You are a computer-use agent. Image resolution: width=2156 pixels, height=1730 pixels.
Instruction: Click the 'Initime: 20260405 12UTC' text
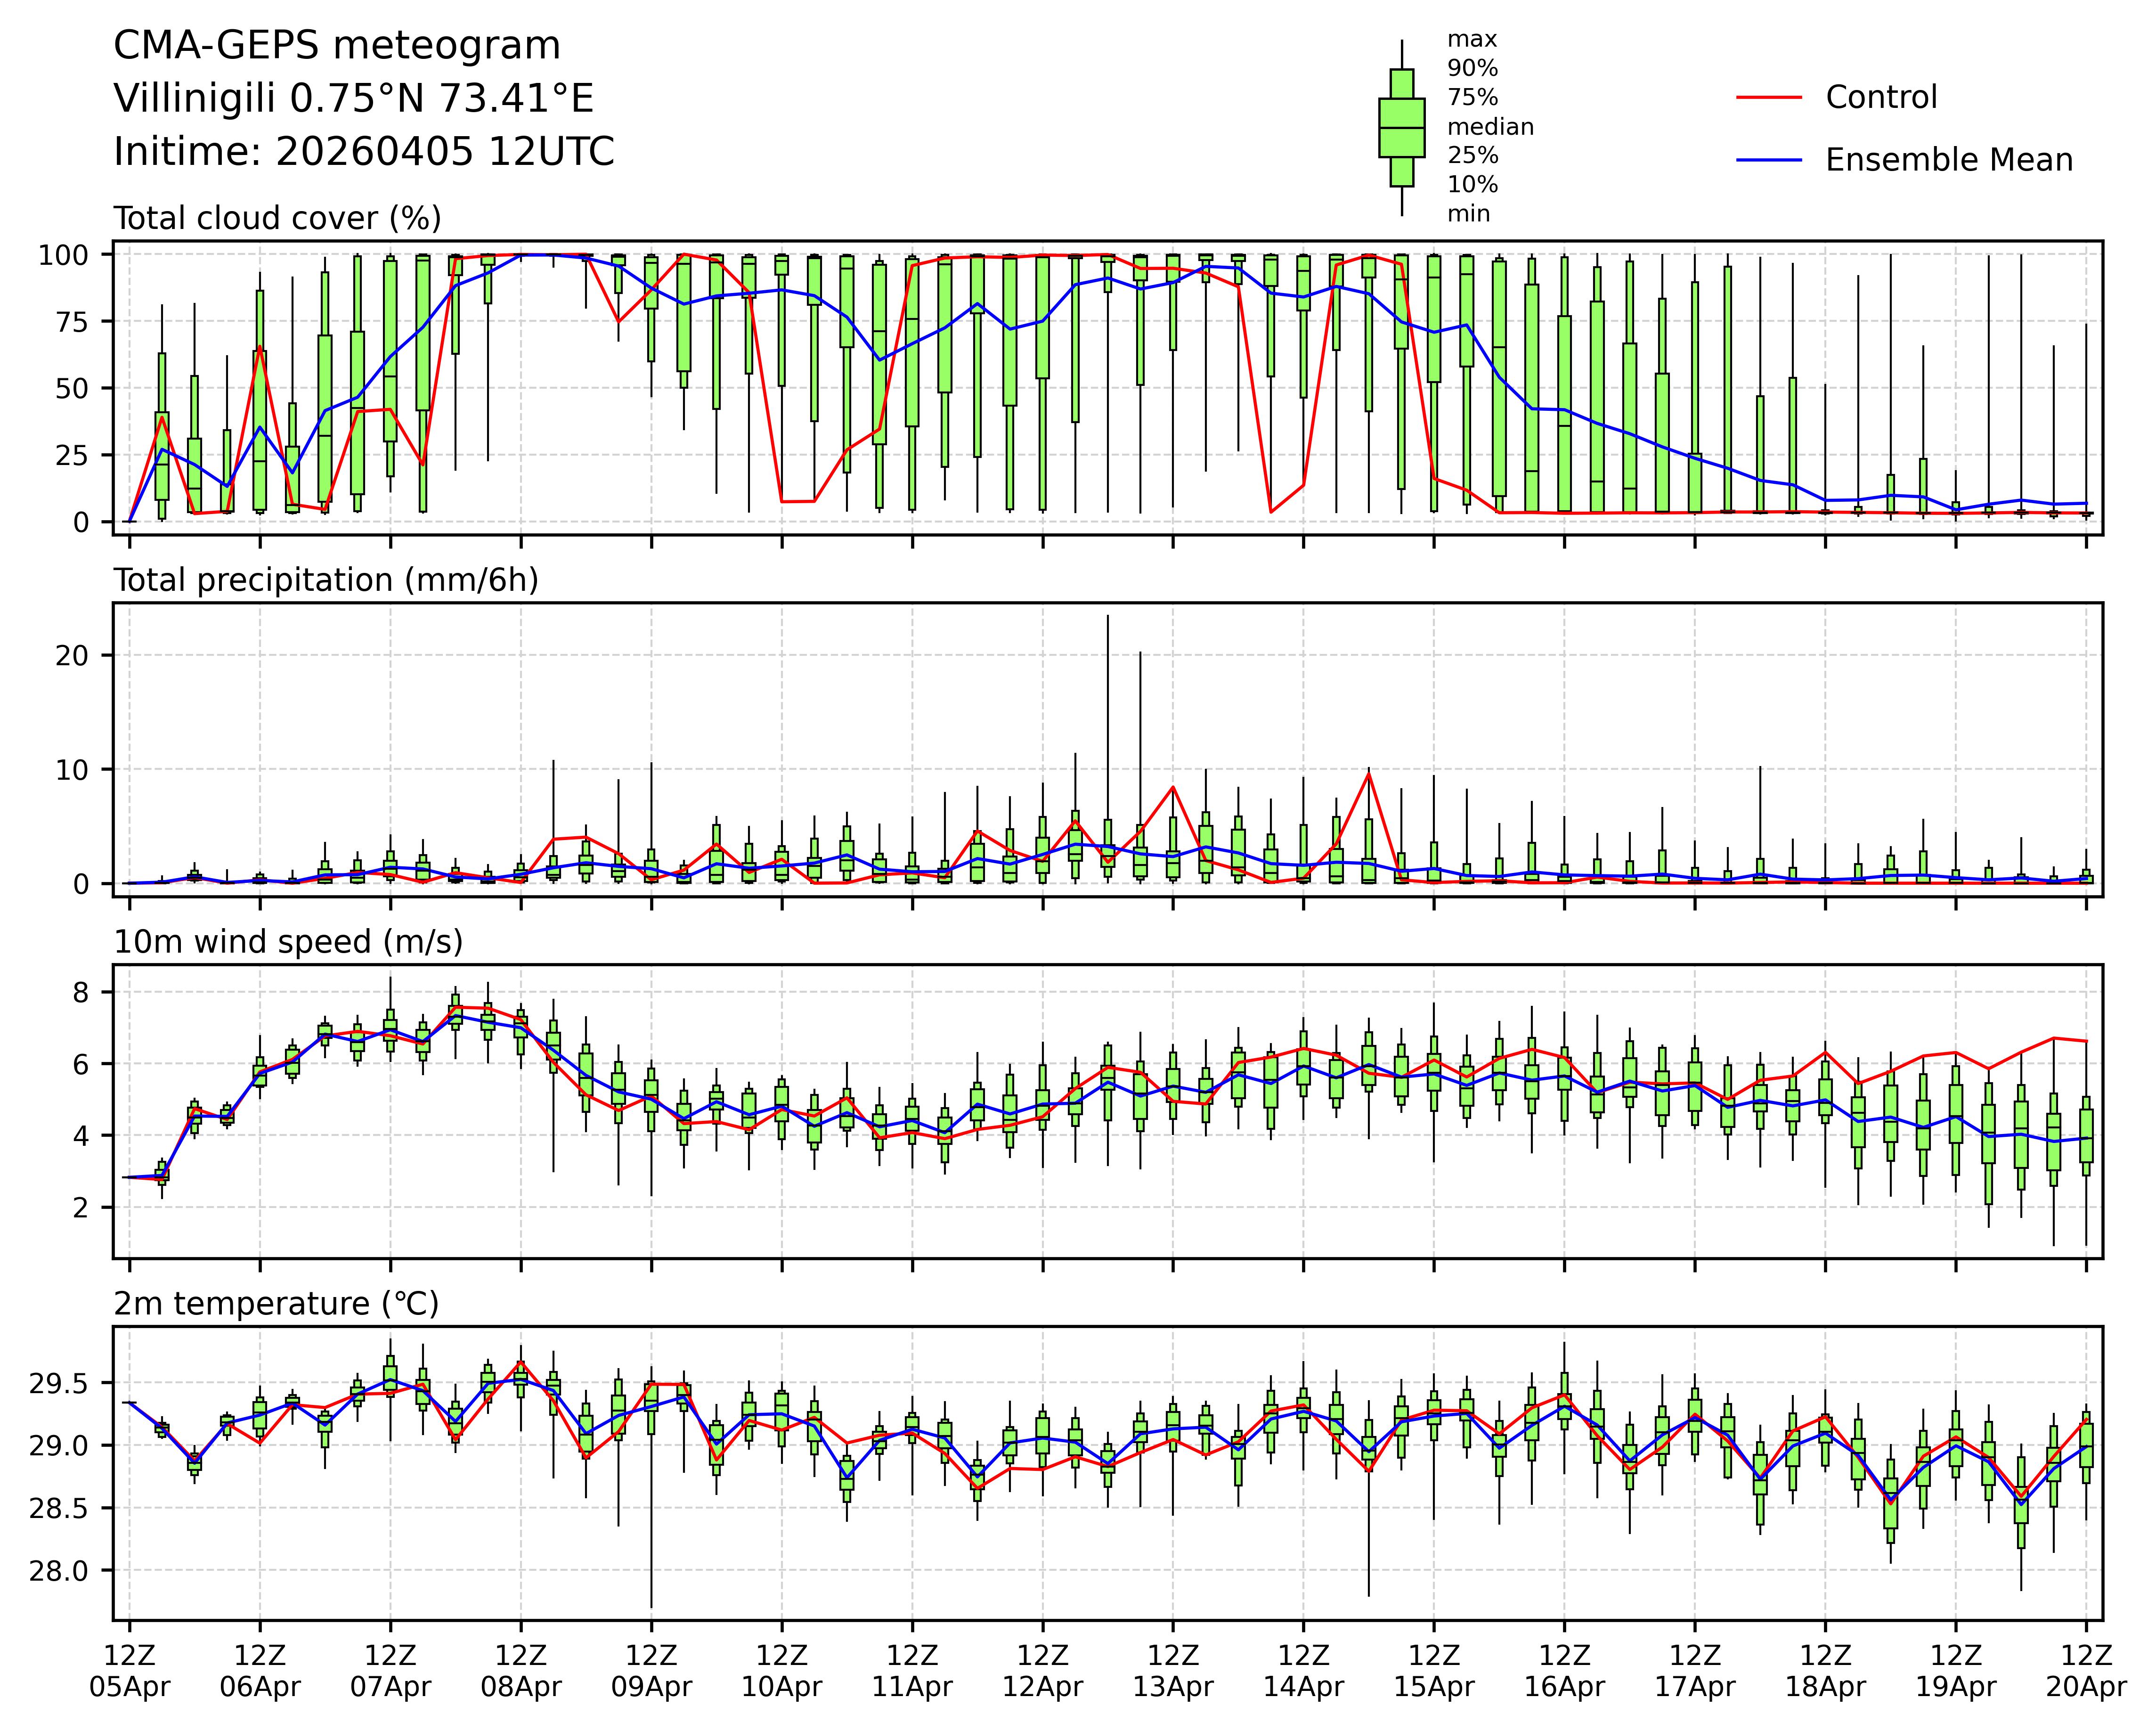[x=364, y=152]
